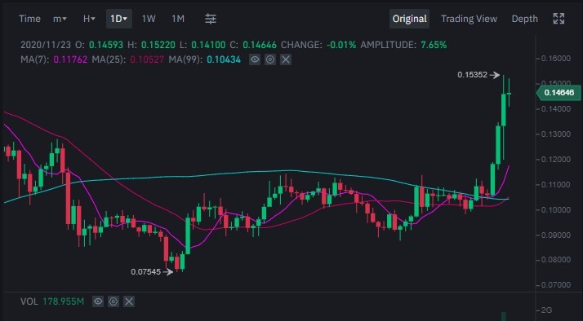Image resolution: width=583 pixels, height=321 pixels.
Task: Select the Original chart view
Action: (x=409, y=19)
